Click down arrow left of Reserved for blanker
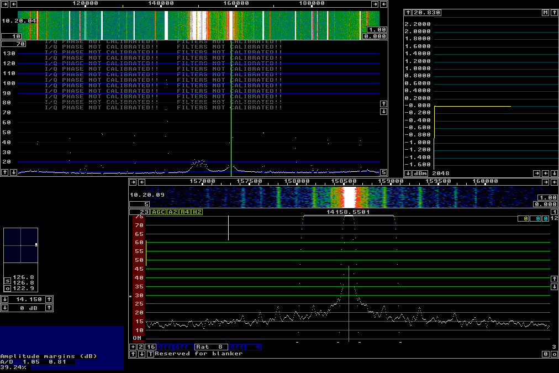This screenshot has width=559, height=373. (142, 354)
